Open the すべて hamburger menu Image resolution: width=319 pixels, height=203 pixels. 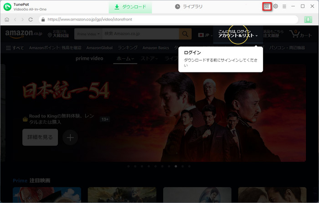click(15, 48)
